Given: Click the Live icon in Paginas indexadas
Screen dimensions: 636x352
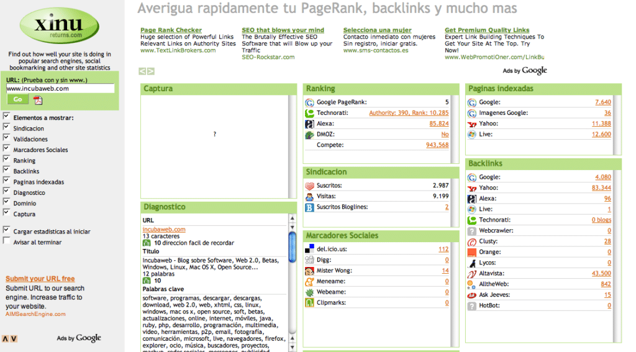Looking at the screenshot, I should click(x=472, y=135).
